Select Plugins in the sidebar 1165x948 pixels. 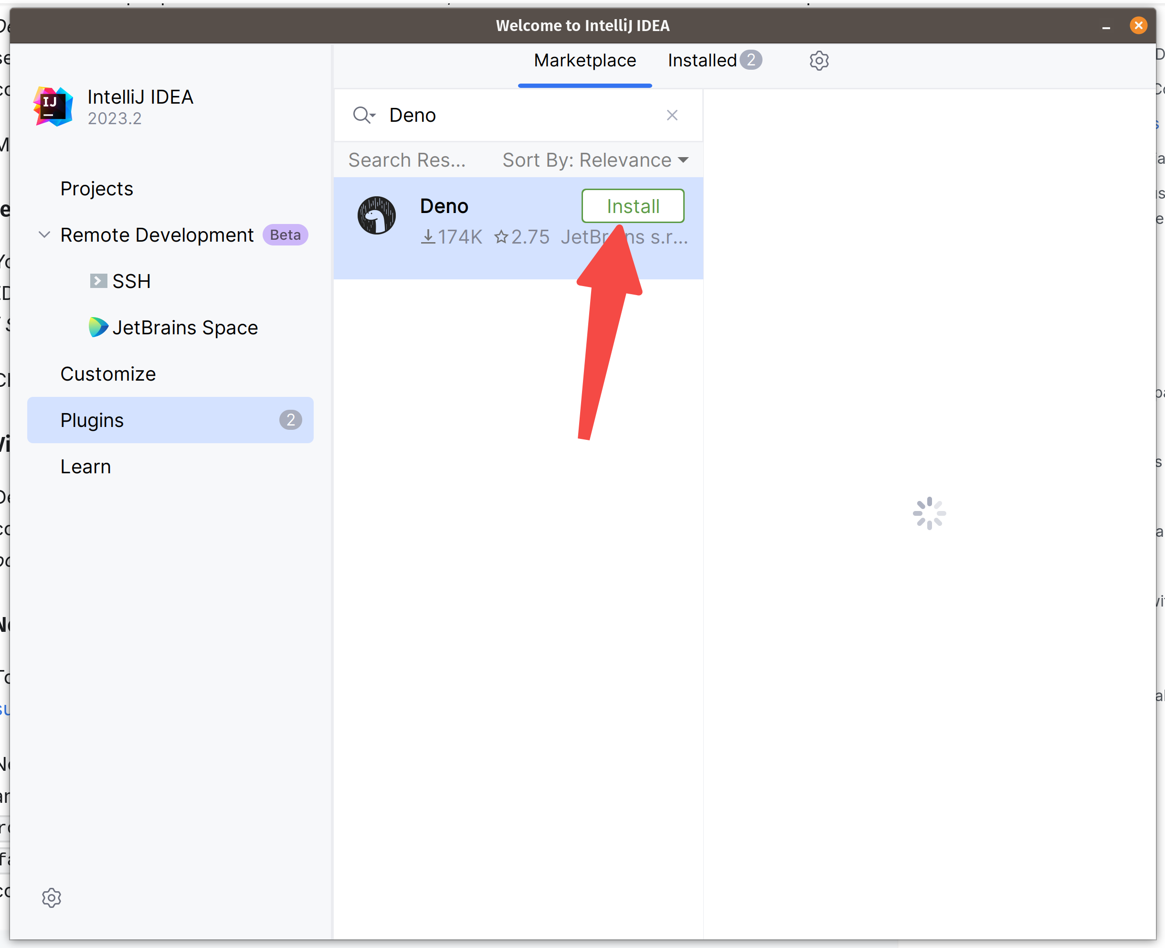(x=170, y=420)
